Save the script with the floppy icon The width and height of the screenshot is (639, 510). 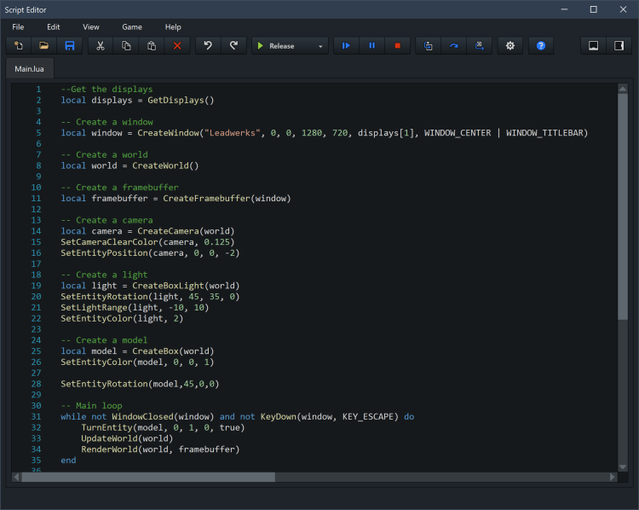click(x=70, y=46)
